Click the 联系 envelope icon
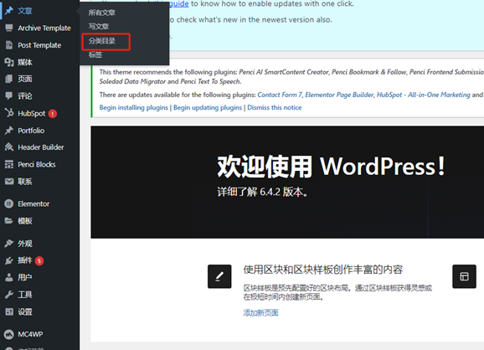This screenshot has width=484, height=350. pos(9,182)
